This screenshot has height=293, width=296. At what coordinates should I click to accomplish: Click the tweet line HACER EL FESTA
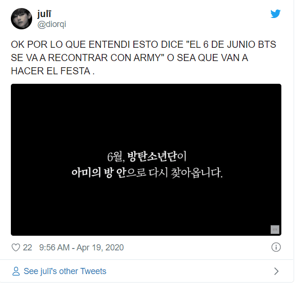[52, 71]
